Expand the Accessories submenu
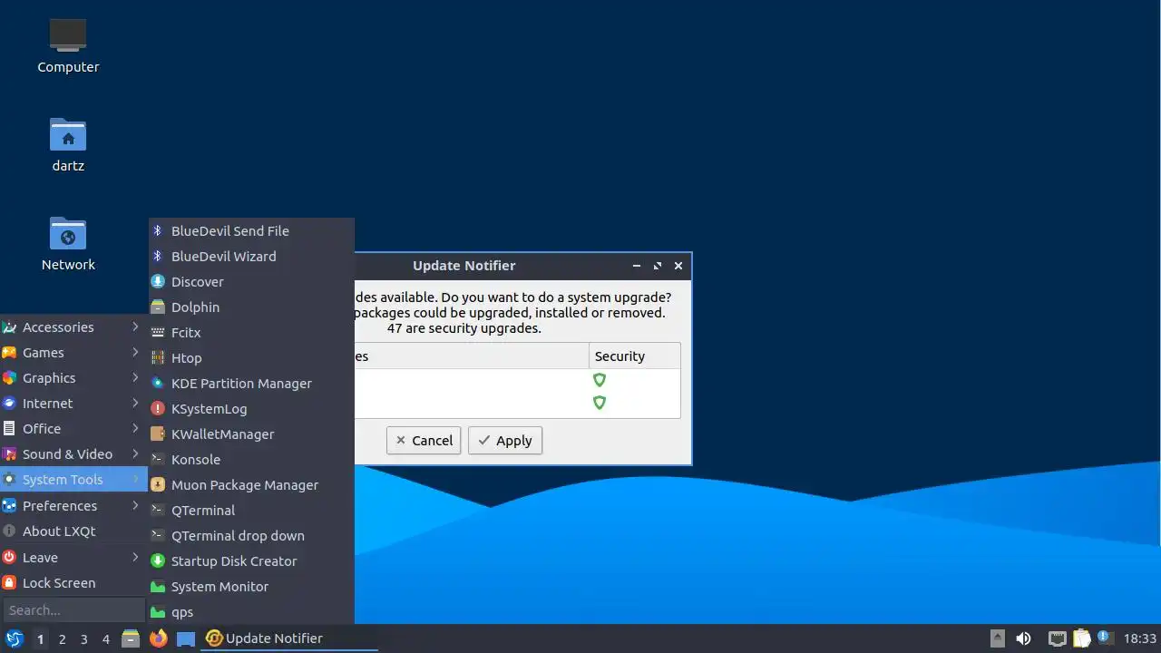This screenshot has width=1161, height=653. click(x=73, y=326)
